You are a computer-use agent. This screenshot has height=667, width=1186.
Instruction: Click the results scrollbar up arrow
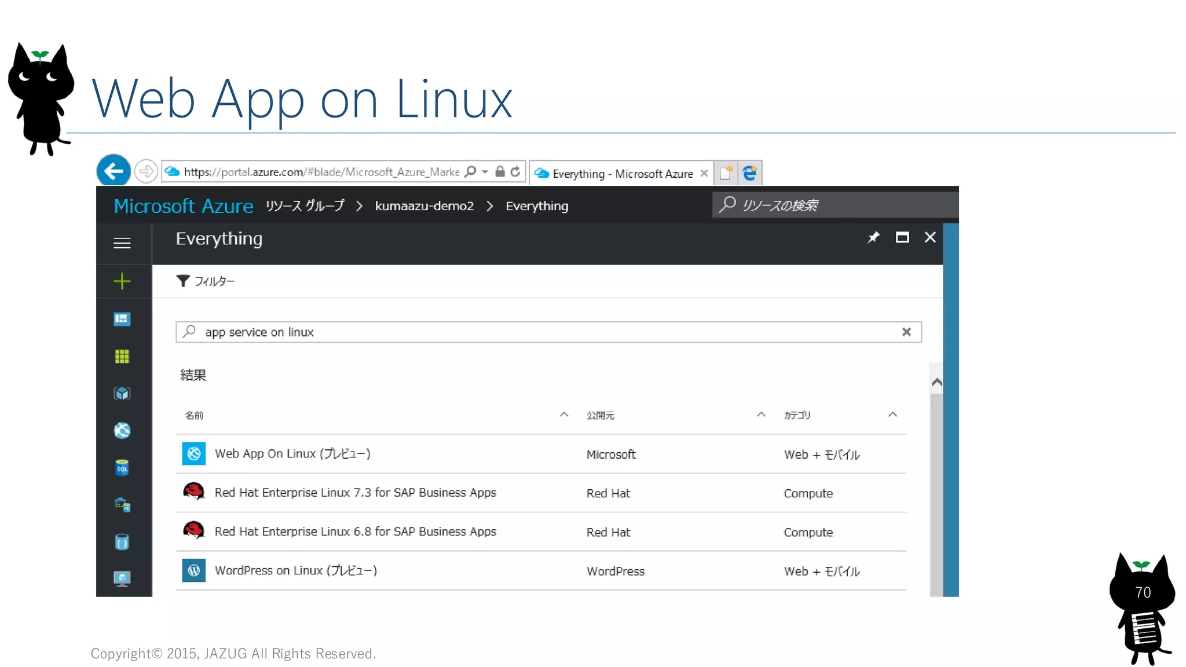936,383
